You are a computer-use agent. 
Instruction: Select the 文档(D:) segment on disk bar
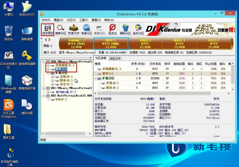(145, 44)
